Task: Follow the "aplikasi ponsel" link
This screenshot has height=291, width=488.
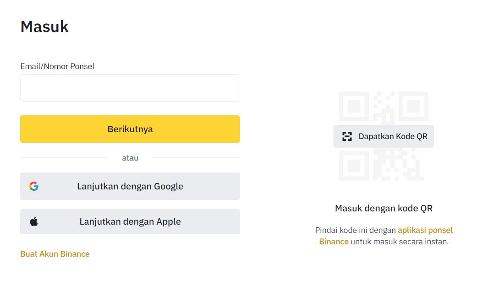Action: 425,230
